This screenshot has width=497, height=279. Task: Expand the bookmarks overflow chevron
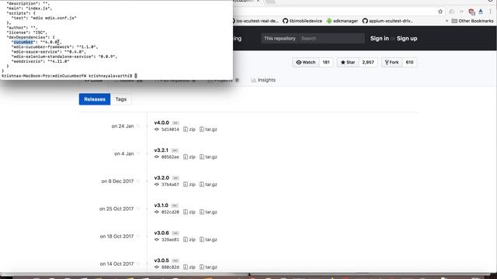tap(447, 21)
